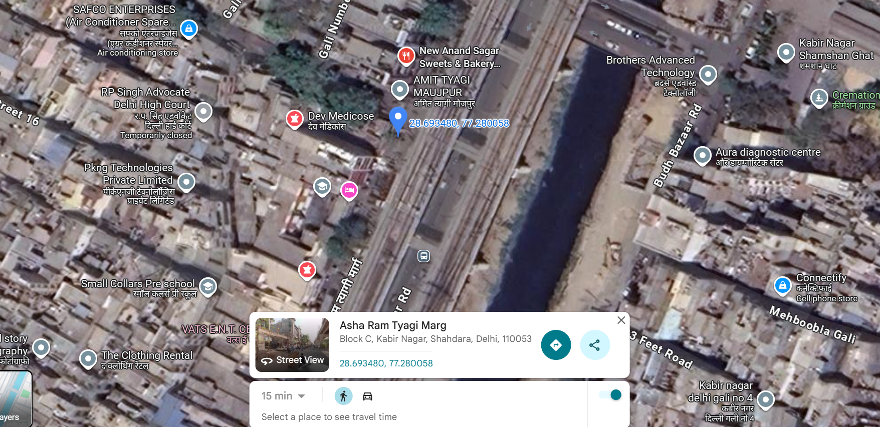
Task: Open the Layers map type switcher
Action: (x=15, y=398)
